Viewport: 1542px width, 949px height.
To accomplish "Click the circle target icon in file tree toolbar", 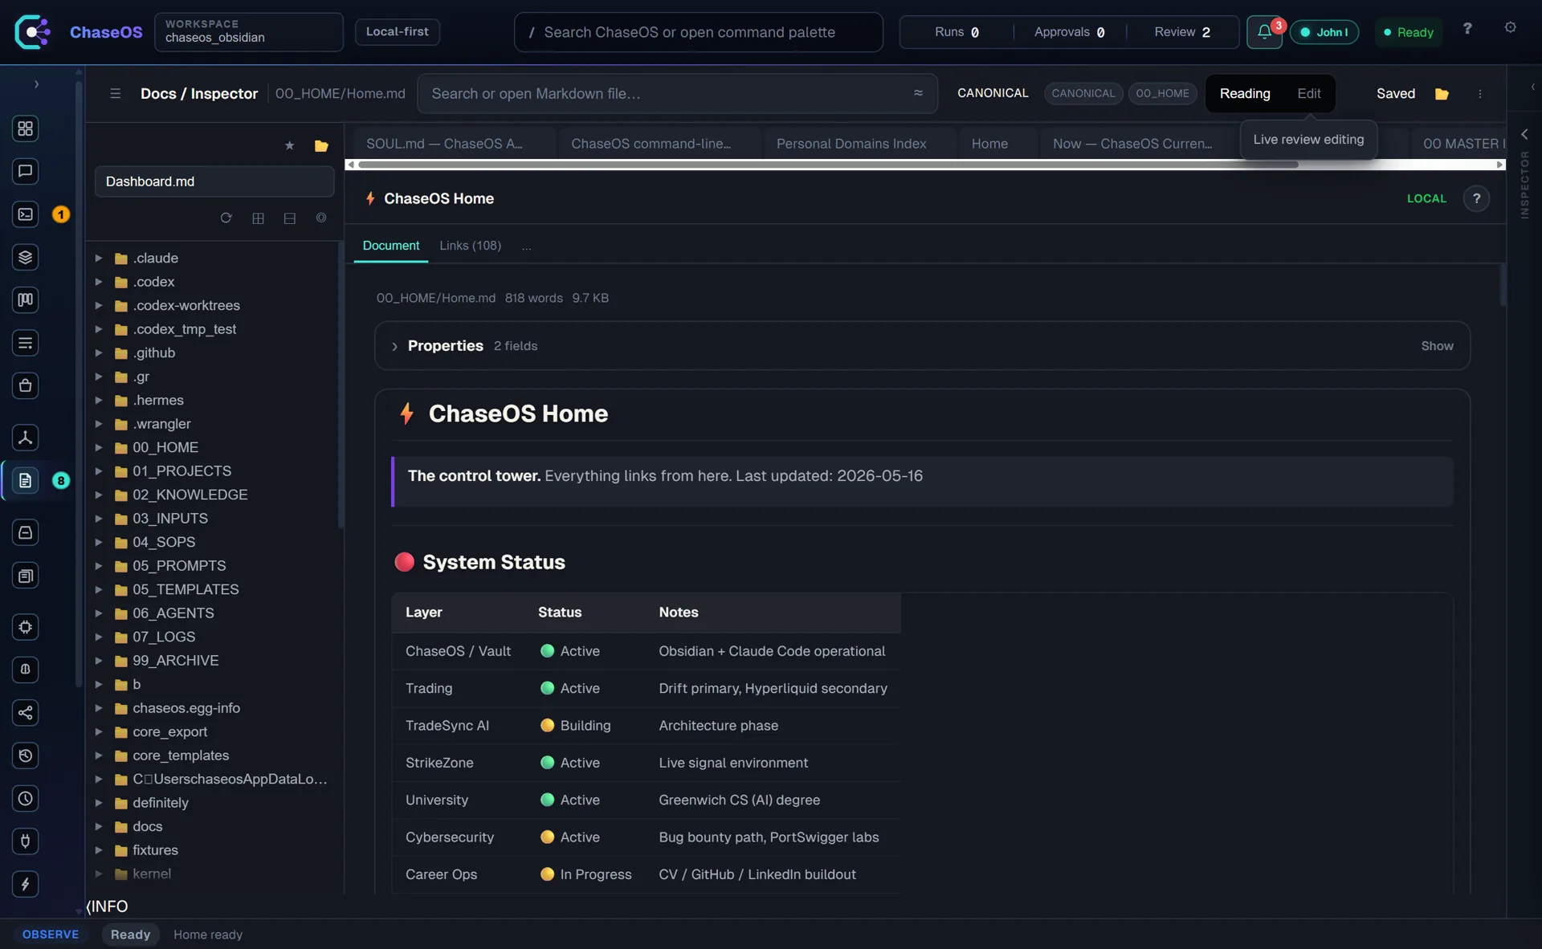I will click(321, 218).
